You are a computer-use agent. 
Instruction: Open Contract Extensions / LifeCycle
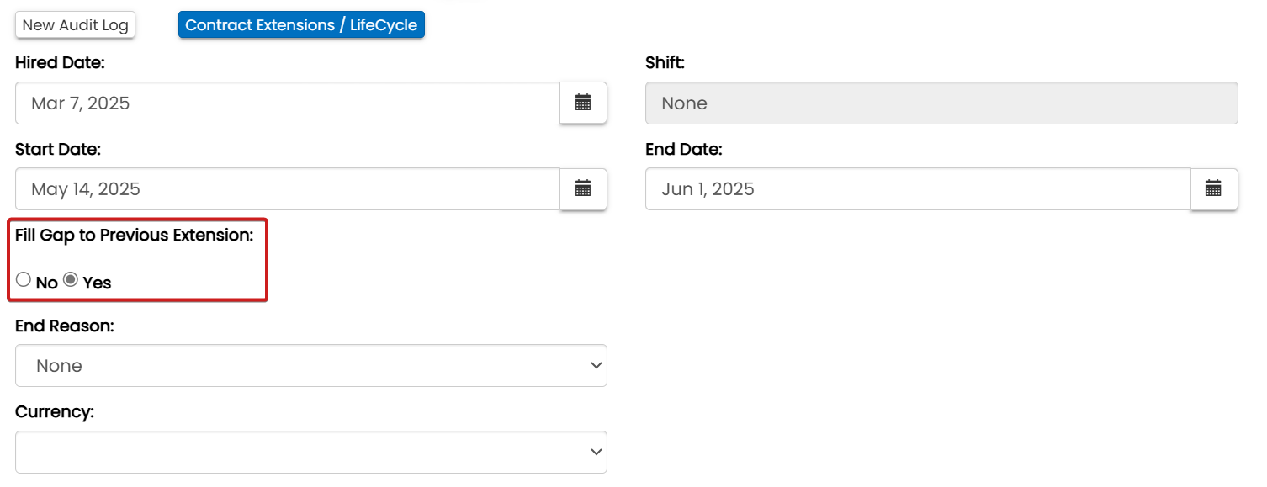301,25
